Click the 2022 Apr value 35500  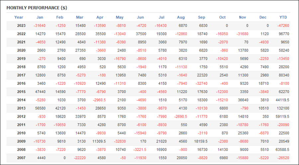100,34
